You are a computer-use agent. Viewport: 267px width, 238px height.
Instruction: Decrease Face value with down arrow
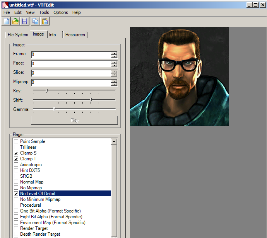point(114,66)
